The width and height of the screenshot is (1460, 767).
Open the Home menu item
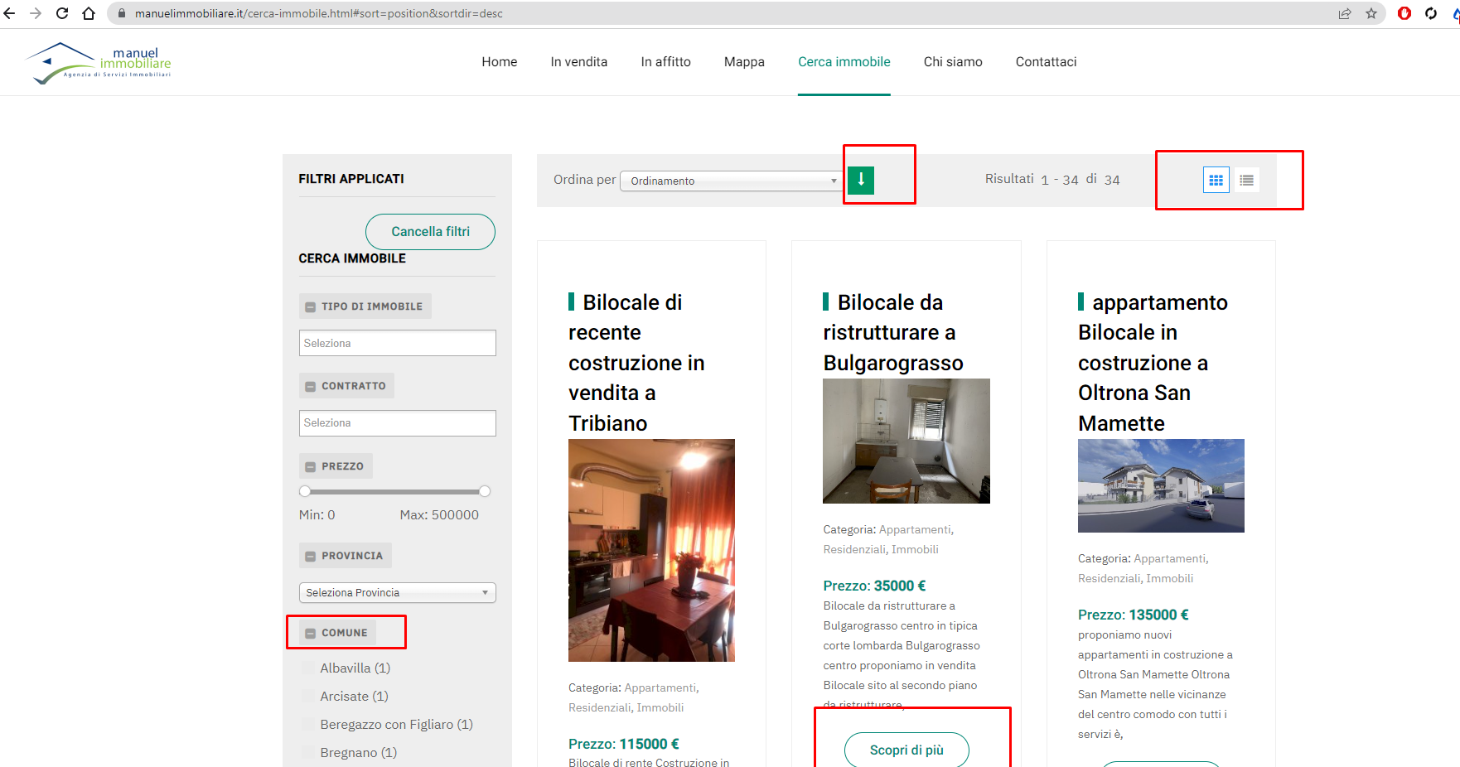click(500, 62)
